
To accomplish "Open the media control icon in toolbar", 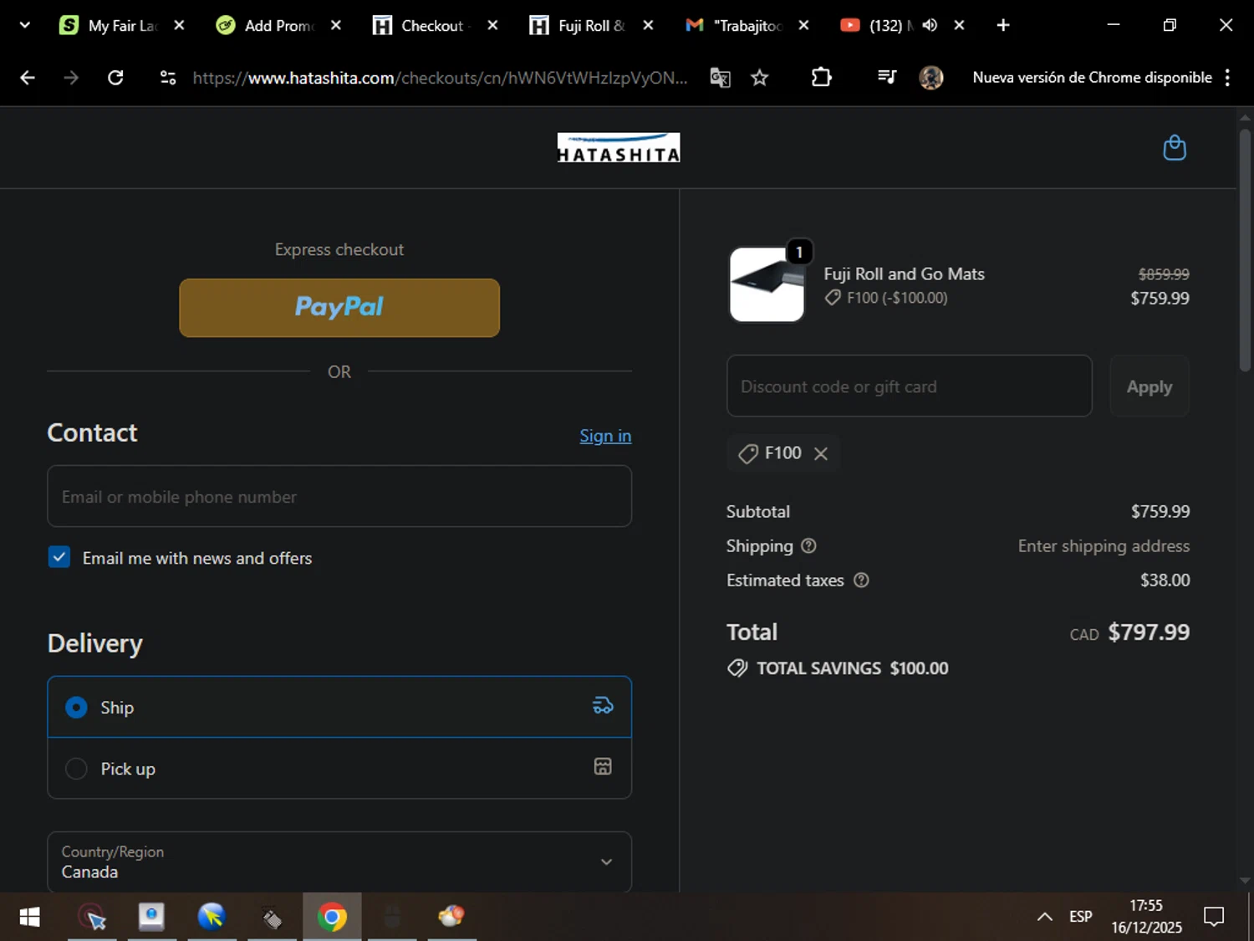I will pos(887,78).
